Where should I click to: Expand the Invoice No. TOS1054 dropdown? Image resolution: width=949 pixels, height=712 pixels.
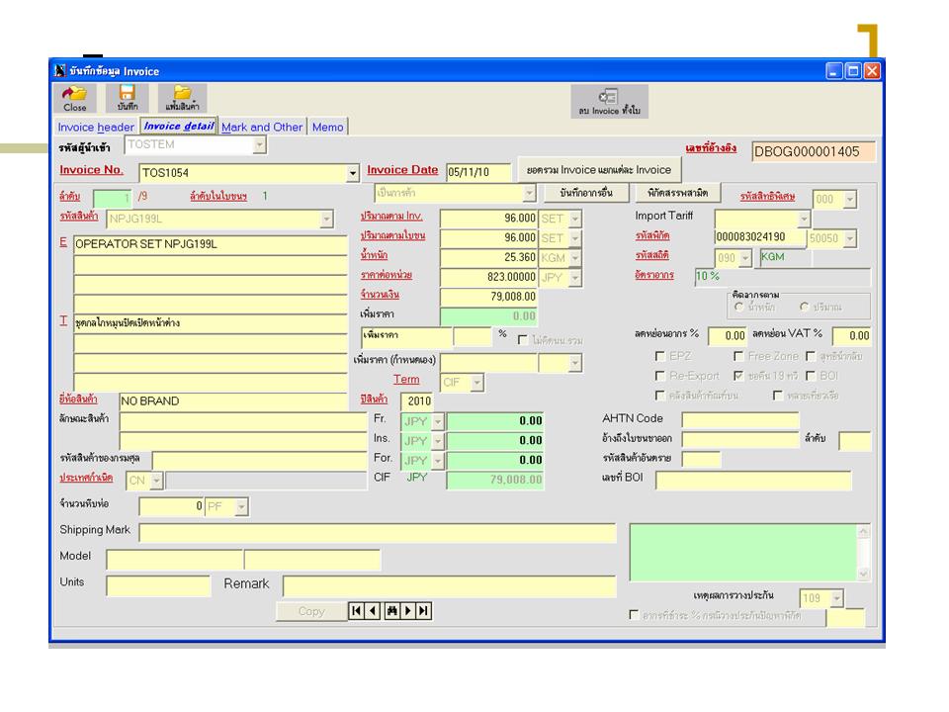coord(354,174)
